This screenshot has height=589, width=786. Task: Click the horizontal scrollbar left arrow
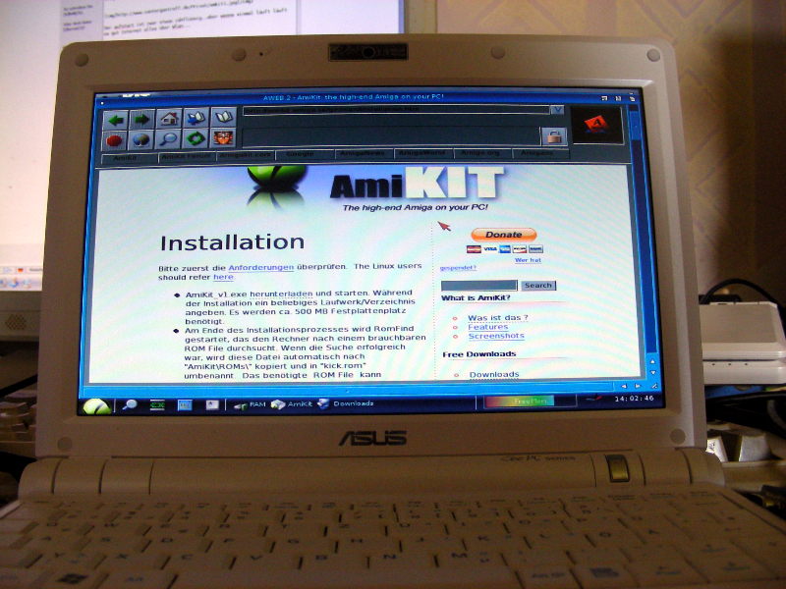[x=624, y=386]
